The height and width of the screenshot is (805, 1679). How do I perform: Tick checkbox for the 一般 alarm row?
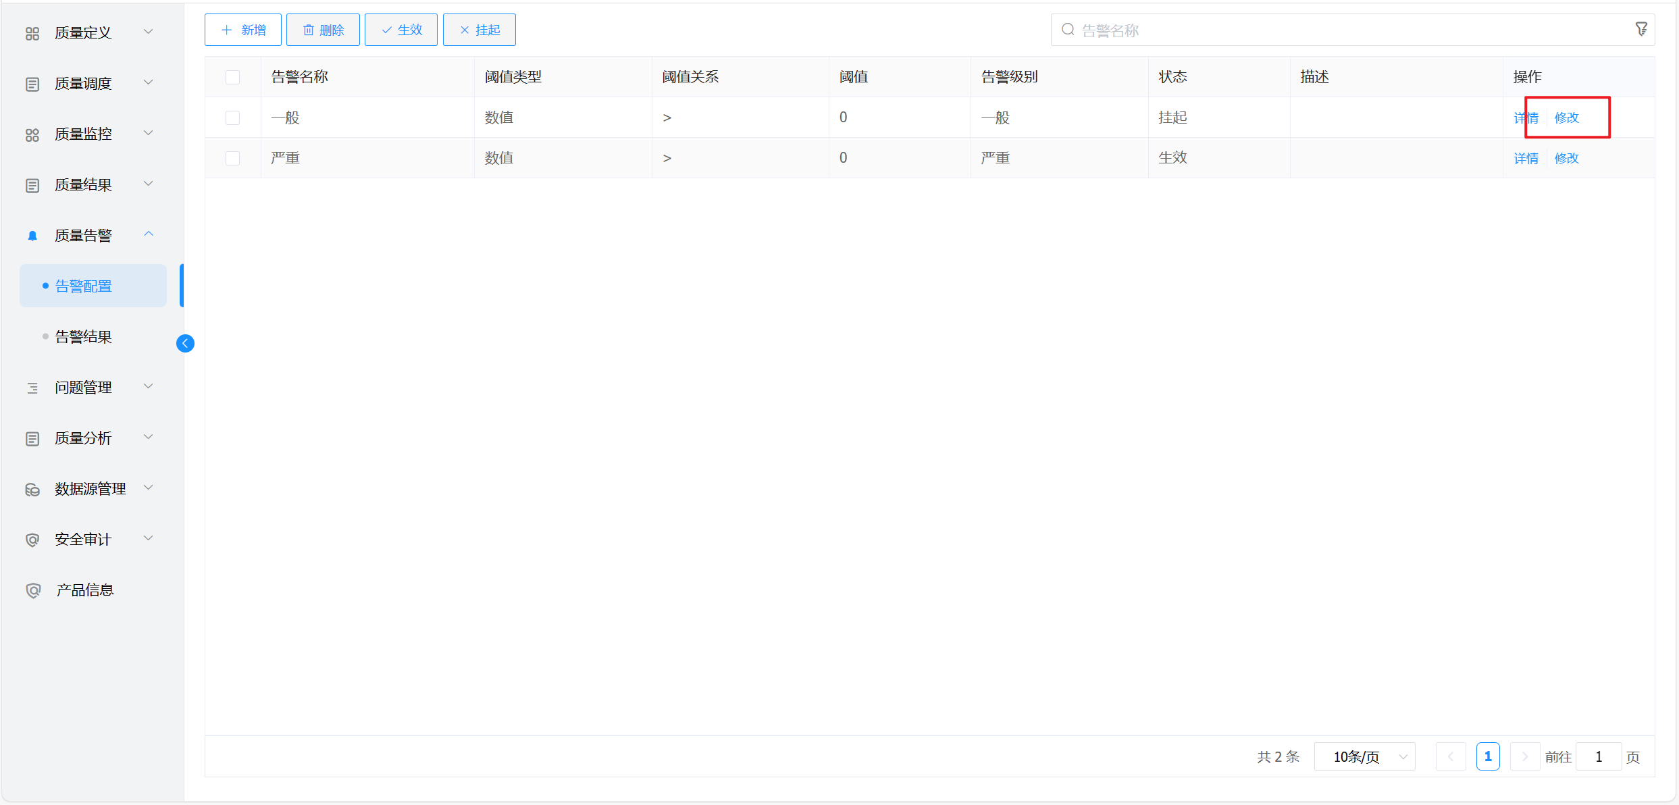pyautogui.click(x=232, y=118)
